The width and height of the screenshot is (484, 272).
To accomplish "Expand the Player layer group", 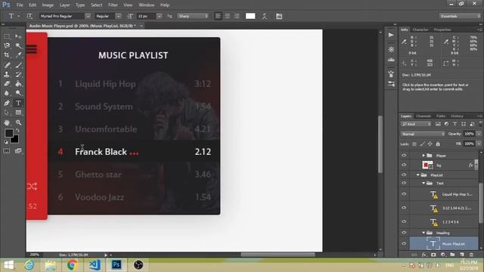I will 423,156.
